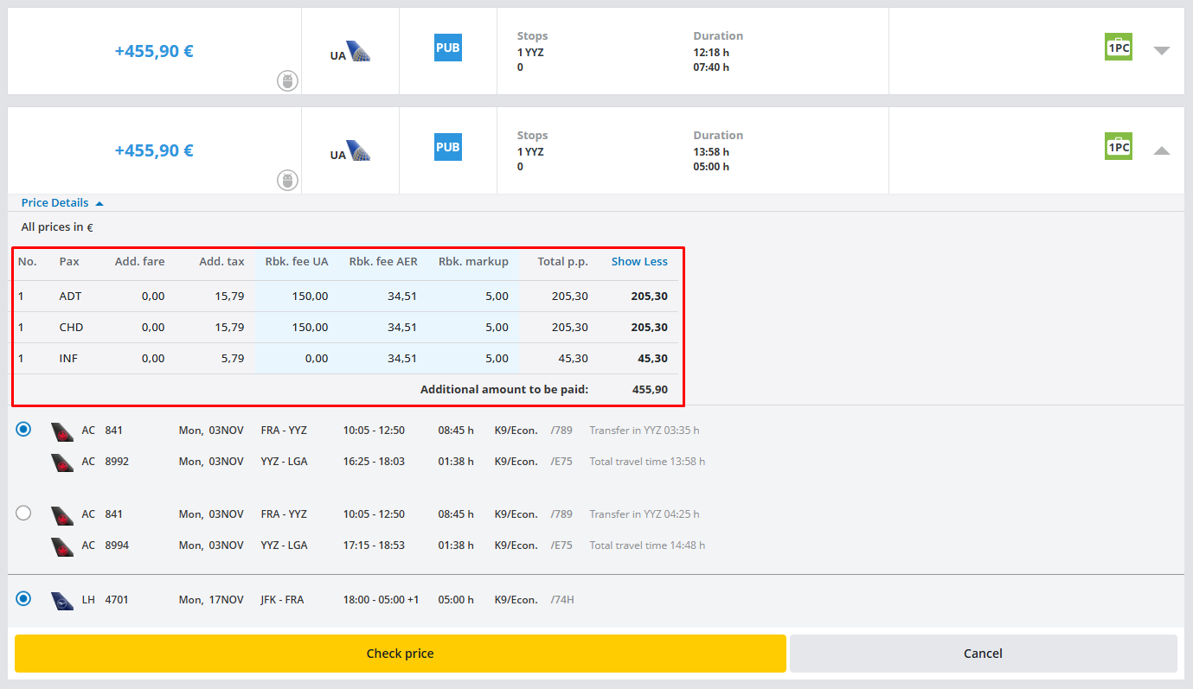
Task: Click the United Airlines logo in expanded offer
Action: [x=357, y=151]
